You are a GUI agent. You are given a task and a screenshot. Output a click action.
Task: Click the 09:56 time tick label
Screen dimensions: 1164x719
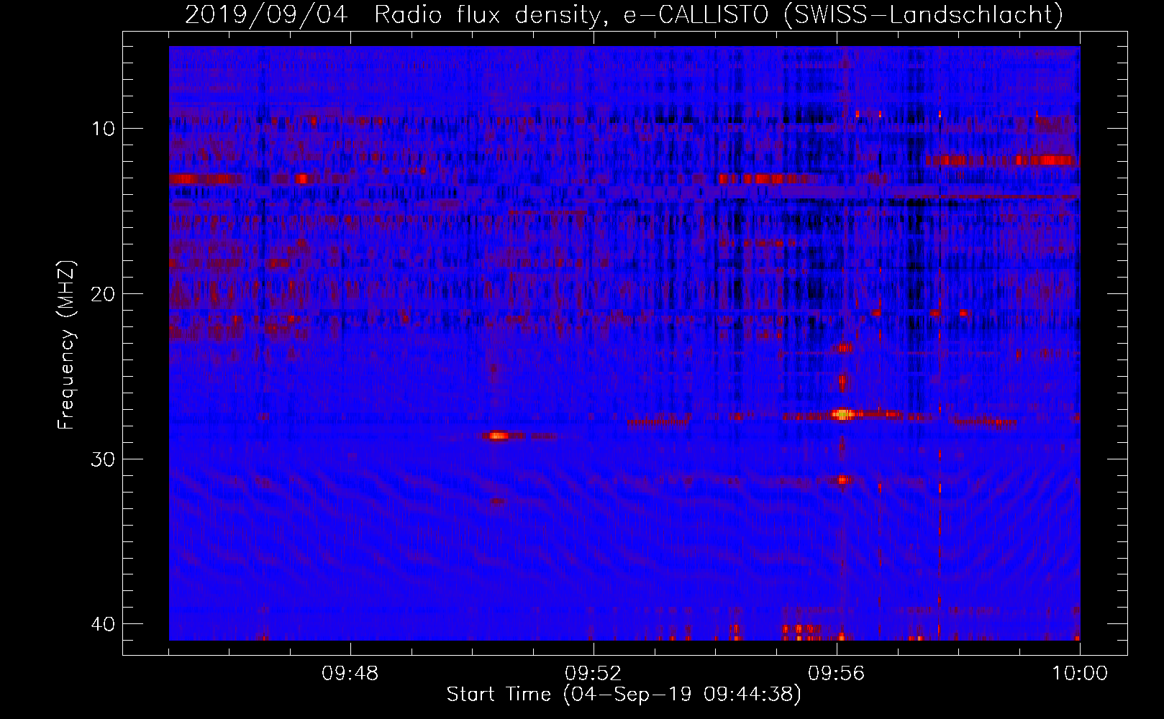coord(837,674)
